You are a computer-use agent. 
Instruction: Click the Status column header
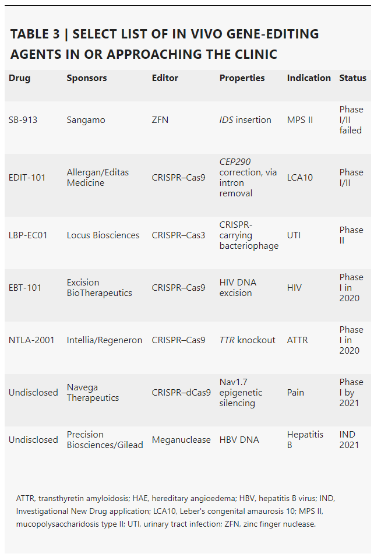click(352, 78)
